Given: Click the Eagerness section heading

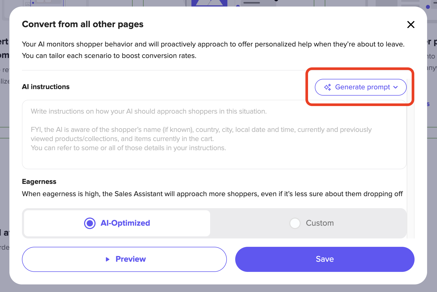Looking at the screenshot, I should click(x=39, y=182).
